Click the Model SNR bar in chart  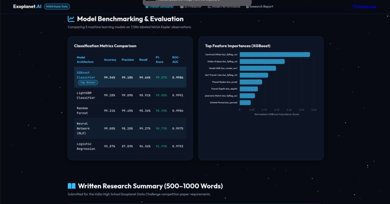258,68
